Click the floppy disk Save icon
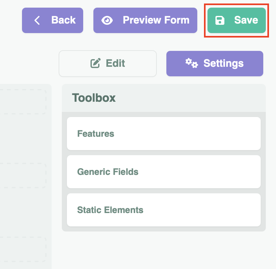 [x=220, y=20]
